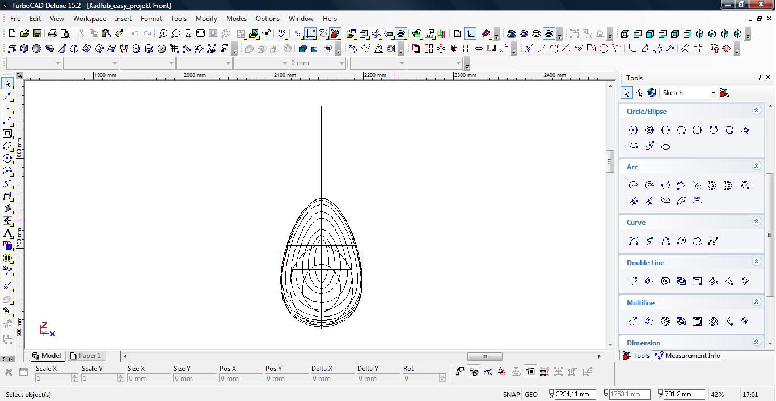
Task: Select the Paste clipboard icon
Action: coord(106,34)
